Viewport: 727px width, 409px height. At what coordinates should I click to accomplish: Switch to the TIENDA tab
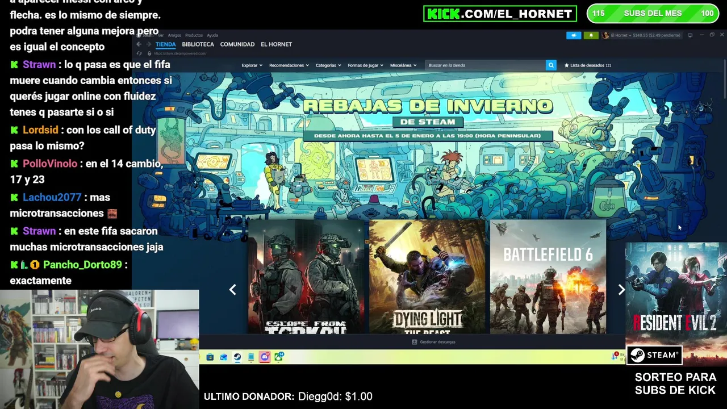(x=166, y=44)
